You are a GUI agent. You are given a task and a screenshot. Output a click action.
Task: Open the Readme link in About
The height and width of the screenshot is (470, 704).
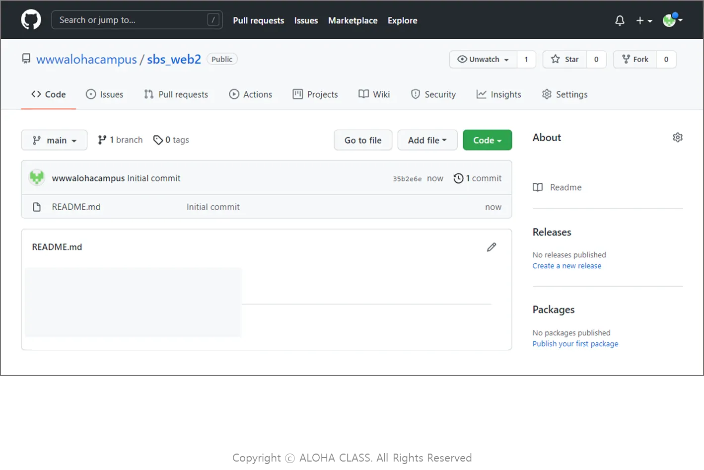coord(565,187)
